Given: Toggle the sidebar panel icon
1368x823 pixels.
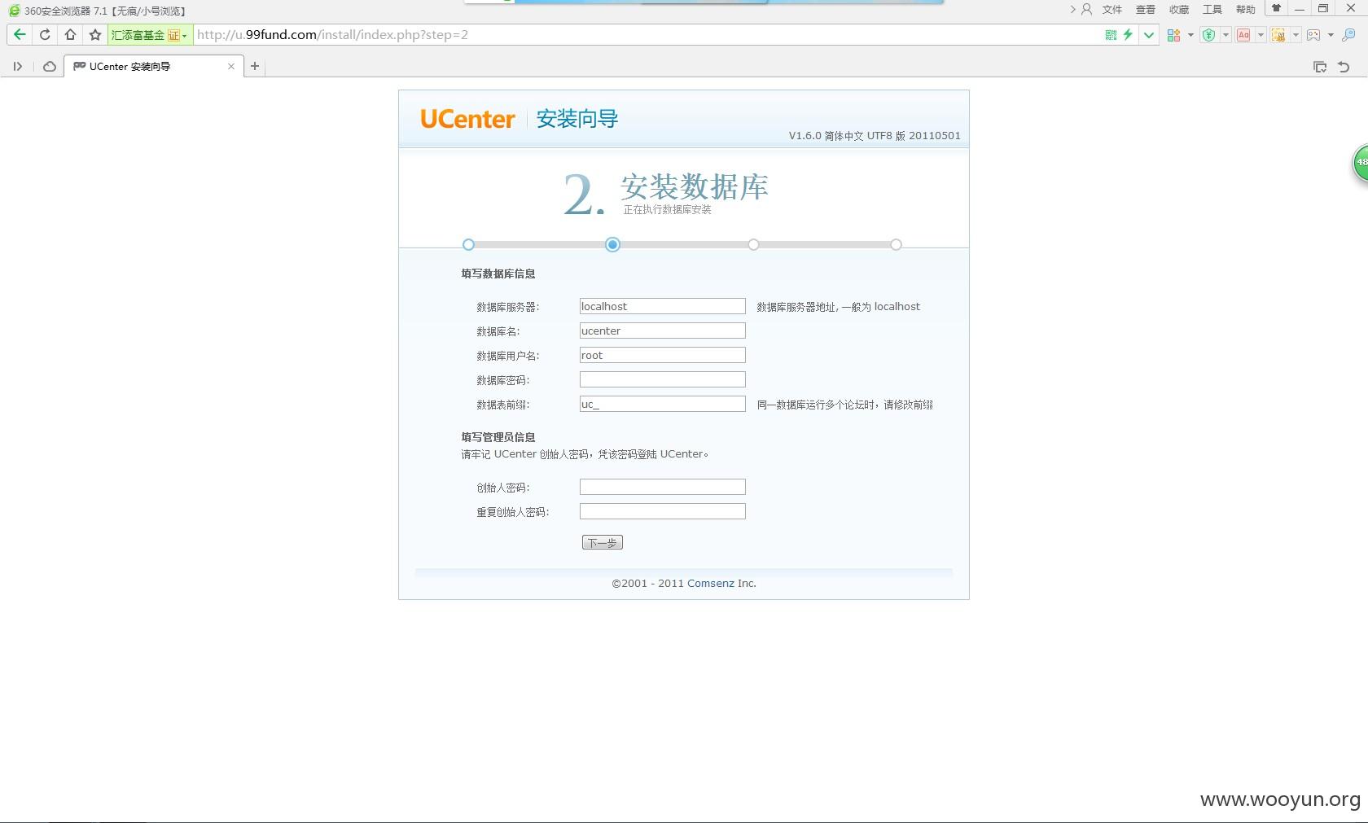Looking at the screenshot, I should coord(18,67).
